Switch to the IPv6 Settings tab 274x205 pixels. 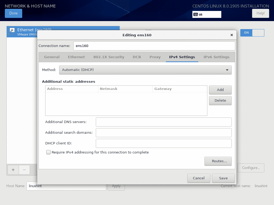[216, 57]
